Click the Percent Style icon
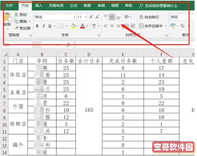197x156 pixels. tap(182, 26)
